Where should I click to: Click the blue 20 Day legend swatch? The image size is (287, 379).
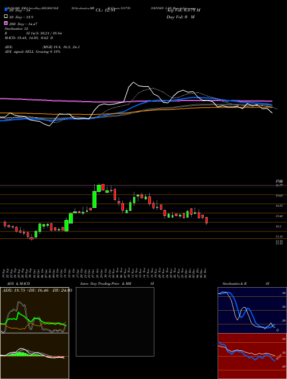pos(6,10)
